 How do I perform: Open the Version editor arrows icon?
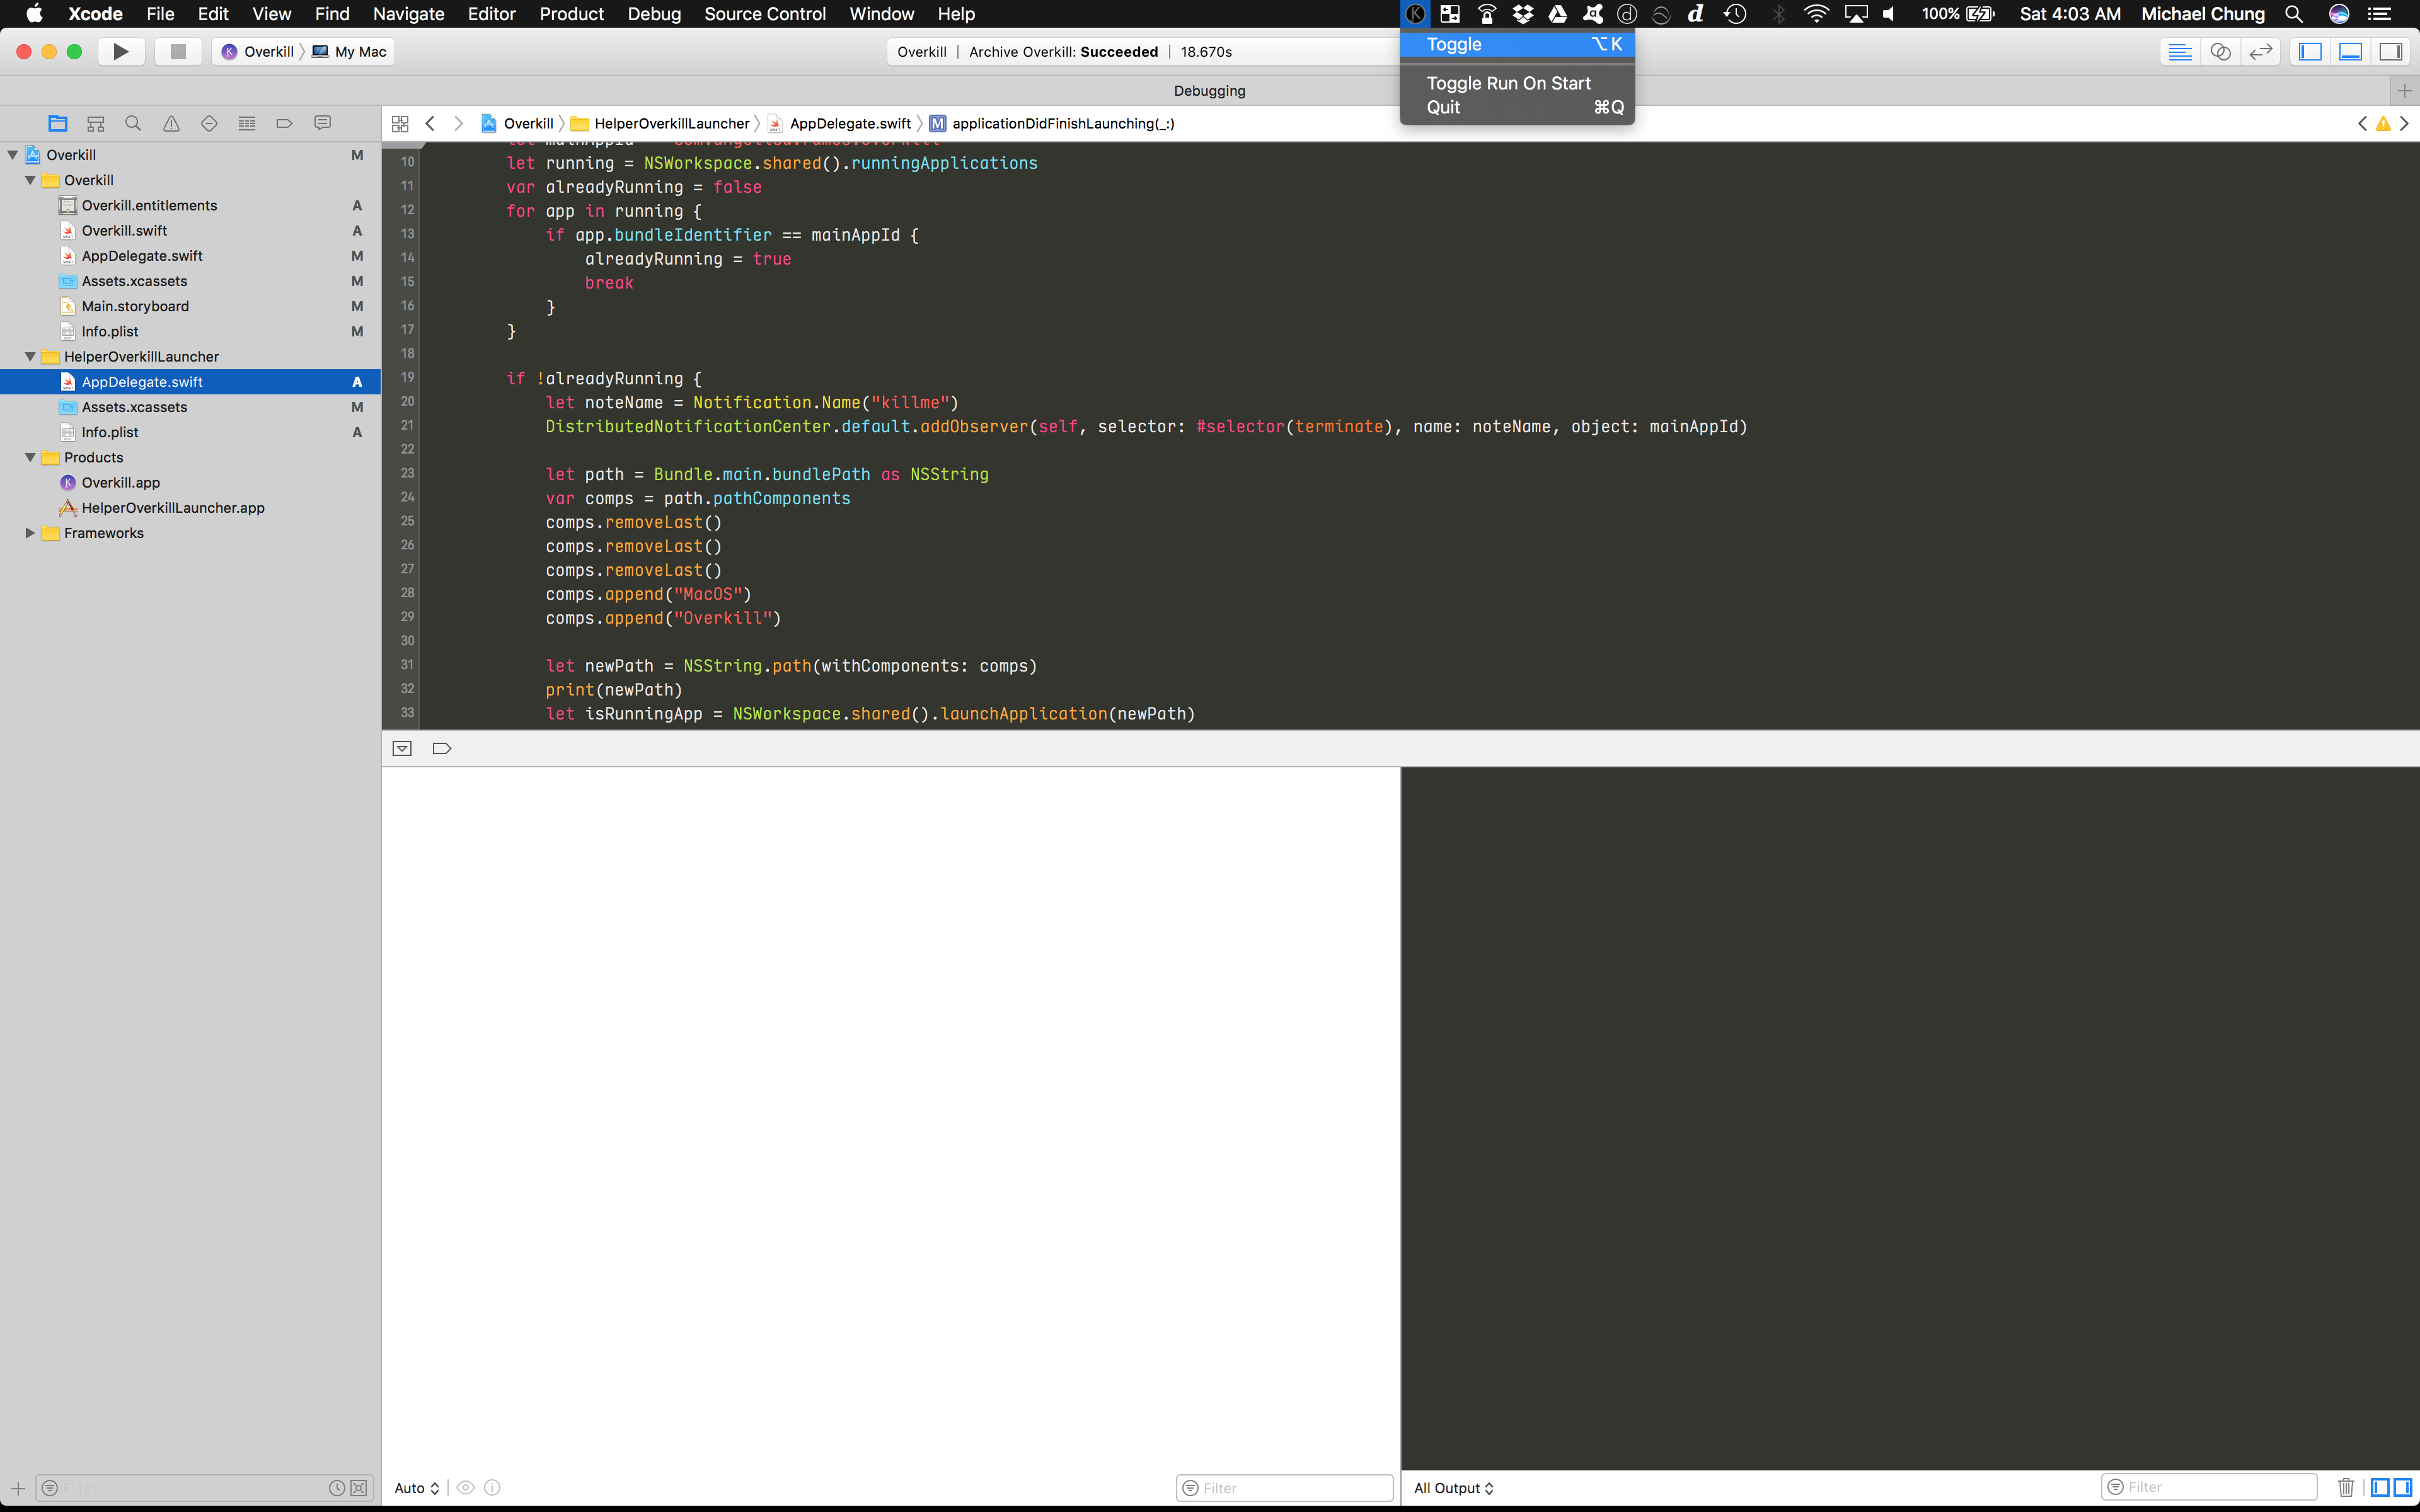(2261, 51)
